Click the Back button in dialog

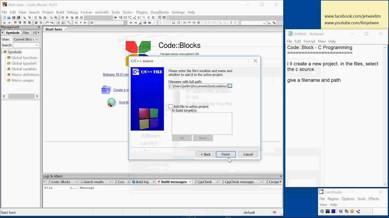point(205,154)
